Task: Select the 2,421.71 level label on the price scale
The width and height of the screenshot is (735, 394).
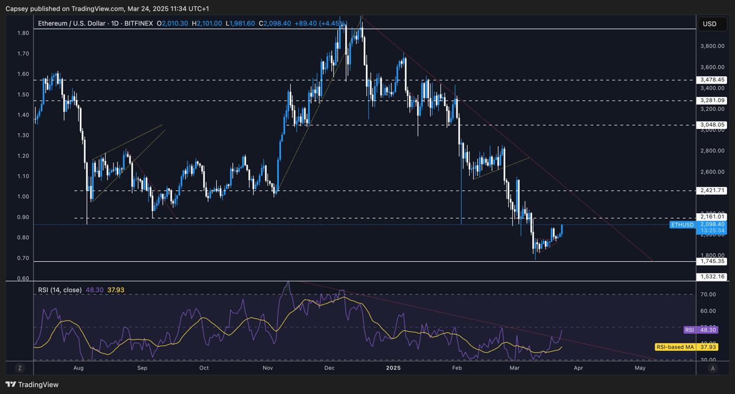Action: coord(712,190)
